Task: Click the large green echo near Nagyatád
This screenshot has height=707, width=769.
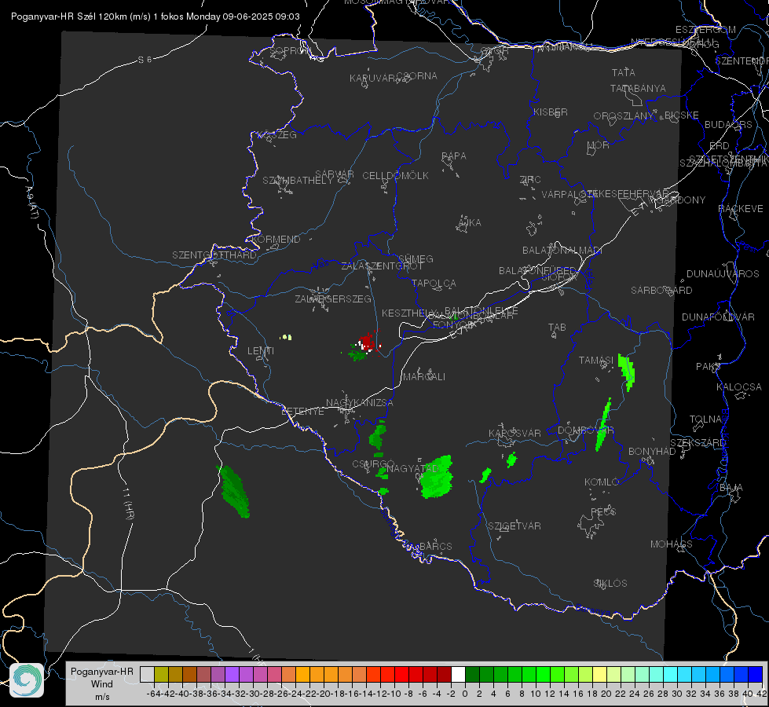Action: pos(437,477)
